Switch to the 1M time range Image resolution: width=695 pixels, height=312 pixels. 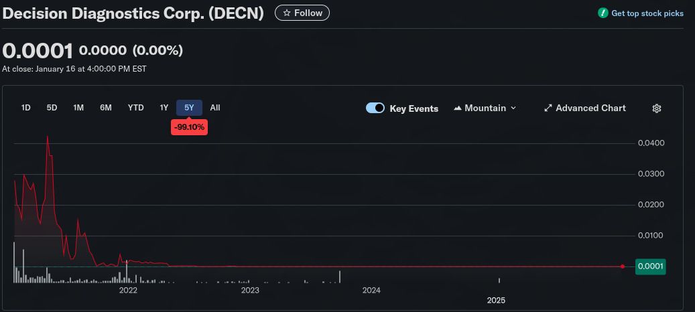tap(78, 108)
